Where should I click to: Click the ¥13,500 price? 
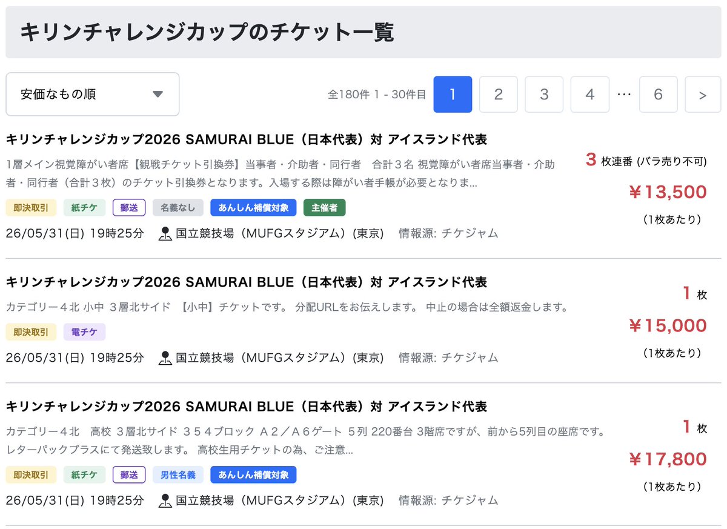click(668, 192)
